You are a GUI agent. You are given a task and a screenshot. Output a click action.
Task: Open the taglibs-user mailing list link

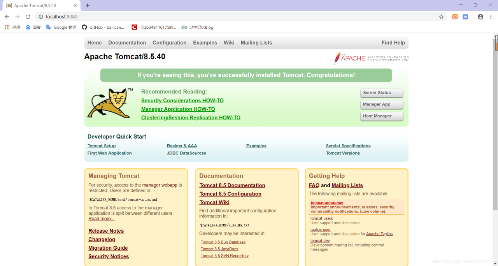(321, 230)
